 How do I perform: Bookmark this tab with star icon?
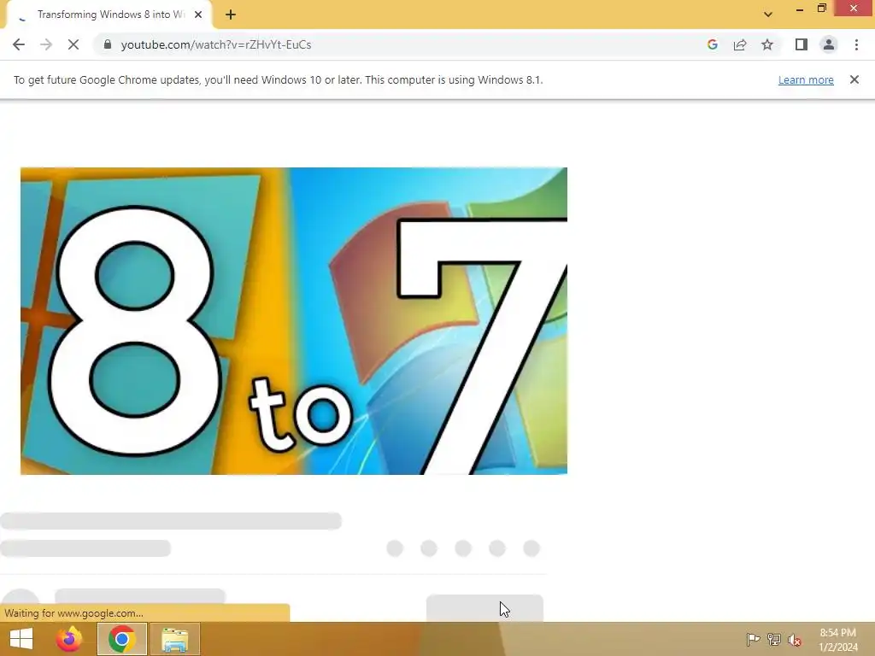point(767,44)
